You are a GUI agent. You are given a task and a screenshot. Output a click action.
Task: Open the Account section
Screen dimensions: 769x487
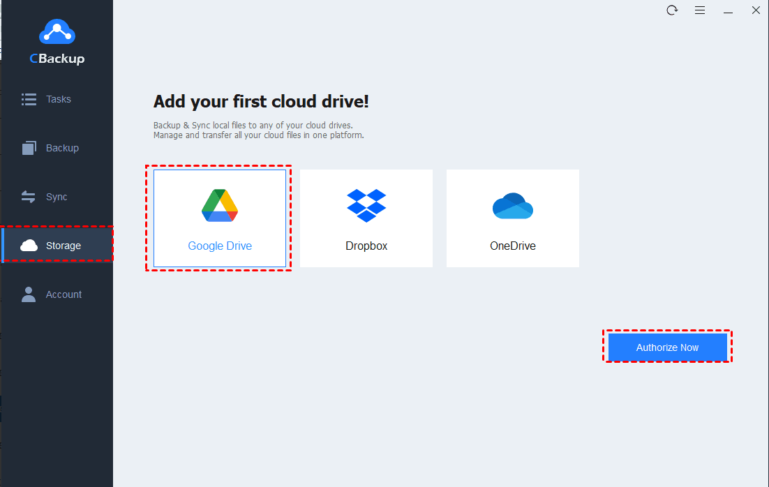pos(28,294)
